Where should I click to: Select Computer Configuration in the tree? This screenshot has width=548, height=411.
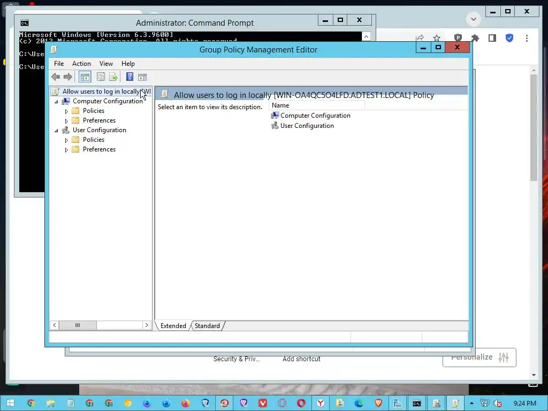[x=108, y=101]
